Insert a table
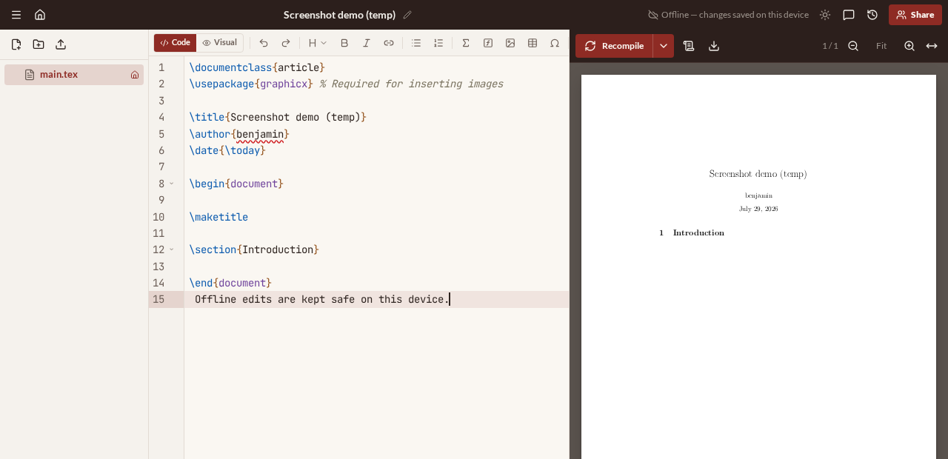 point(533,43)
